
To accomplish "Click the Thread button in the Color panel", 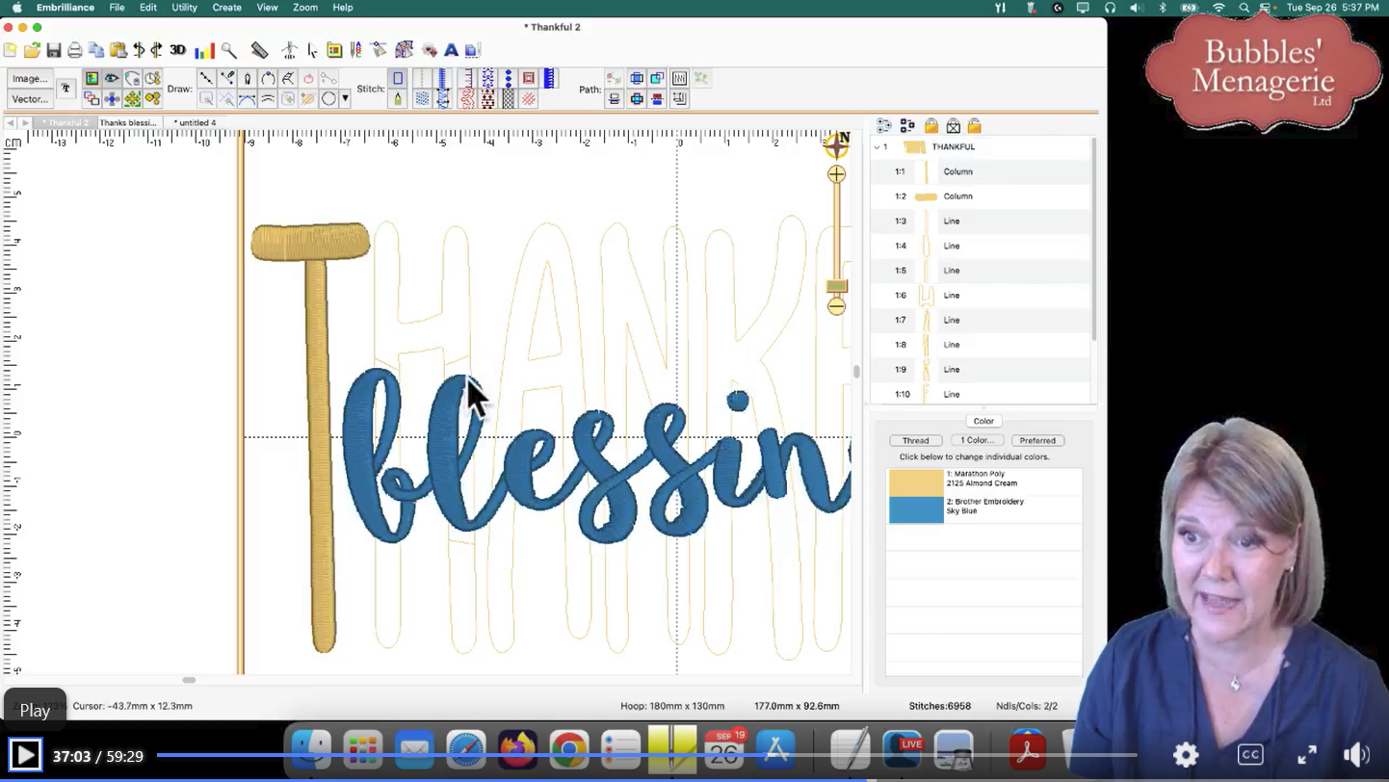I will 914,440.
